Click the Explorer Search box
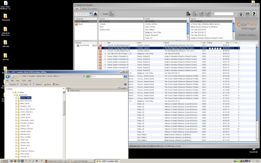The width and height of the screenshot is (261, 163). click(107, 76)
